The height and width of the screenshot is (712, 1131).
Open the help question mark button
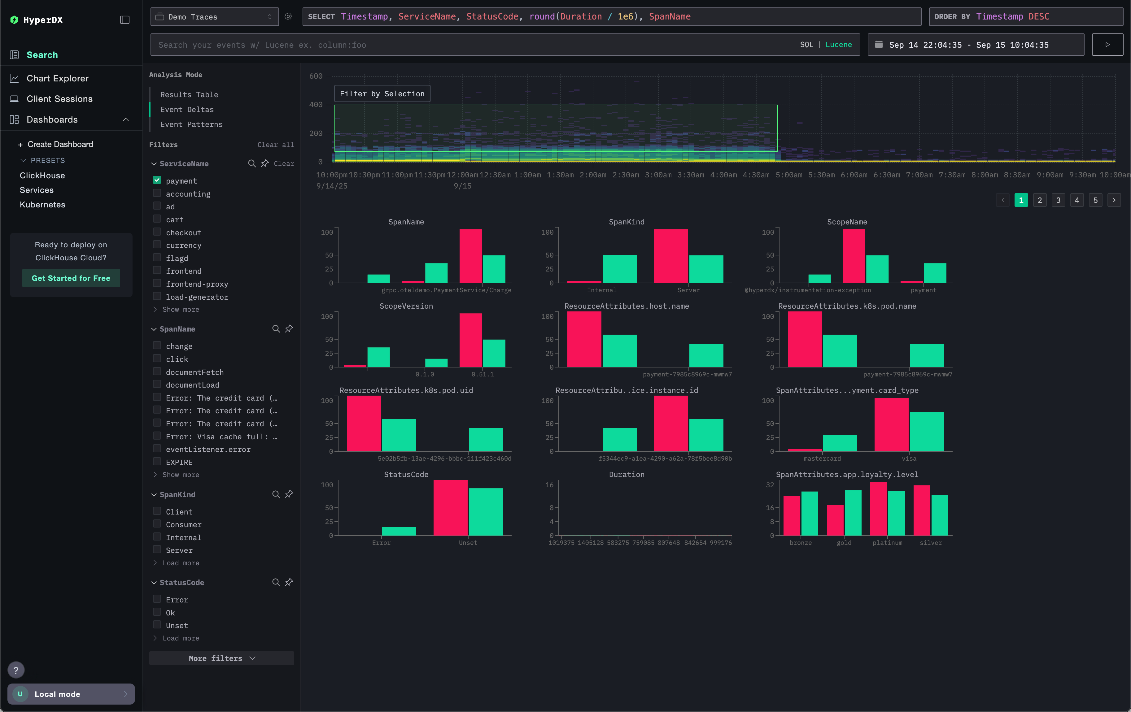point(16,670)
